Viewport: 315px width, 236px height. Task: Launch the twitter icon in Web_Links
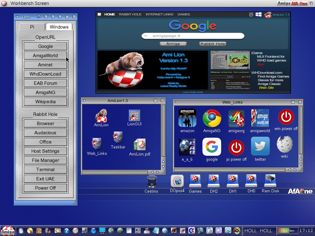click(x=260, y=146)
